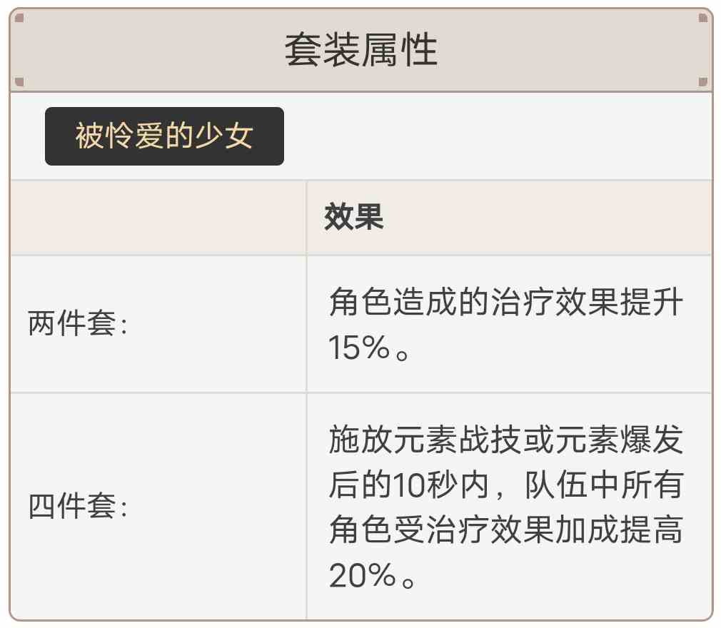Screen dimensions: 721x628
Task: Click the bottom-right corner ornament of header
Action: (702, 82)
